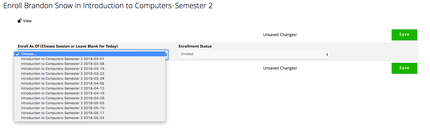Choose the 2018-04-05 session option
The width and height of the screenshot is (430, 138).
tap(90, 84)
